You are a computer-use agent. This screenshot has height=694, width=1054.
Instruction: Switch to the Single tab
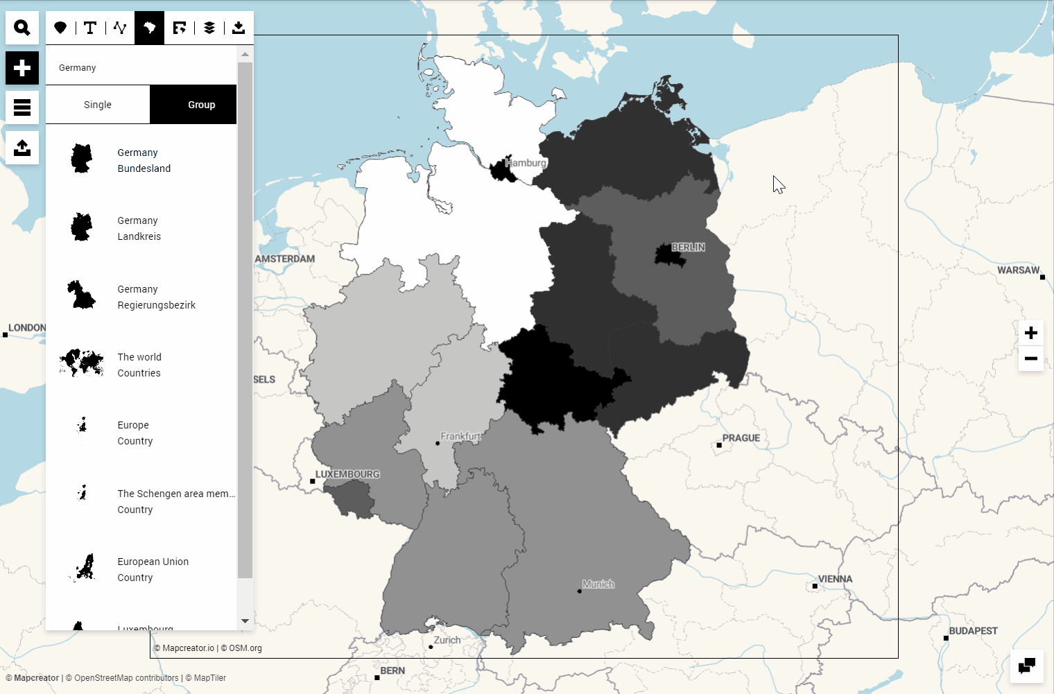[98, 105]
